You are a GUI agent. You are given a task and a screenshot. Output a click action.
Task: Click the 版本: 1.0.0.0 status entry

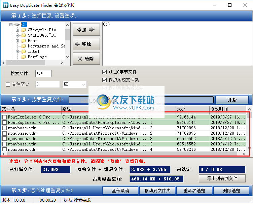(14, 200)
